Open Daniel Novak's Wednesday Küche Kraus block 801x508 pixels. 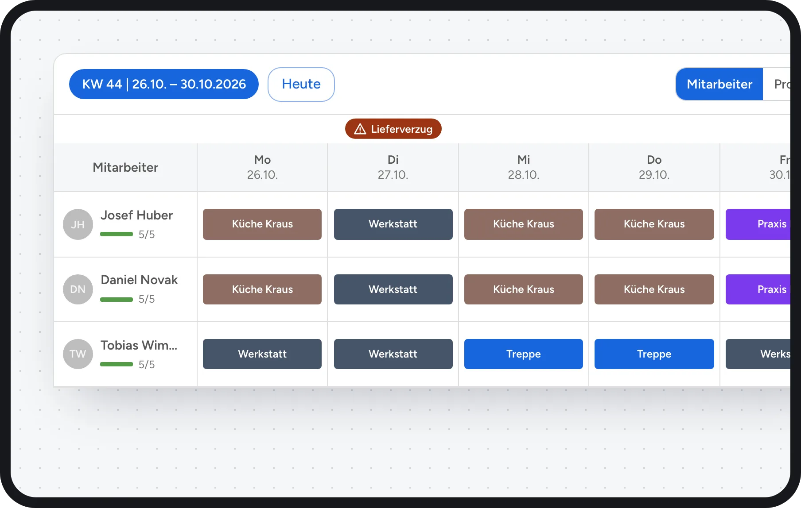[x=524, y=289]
